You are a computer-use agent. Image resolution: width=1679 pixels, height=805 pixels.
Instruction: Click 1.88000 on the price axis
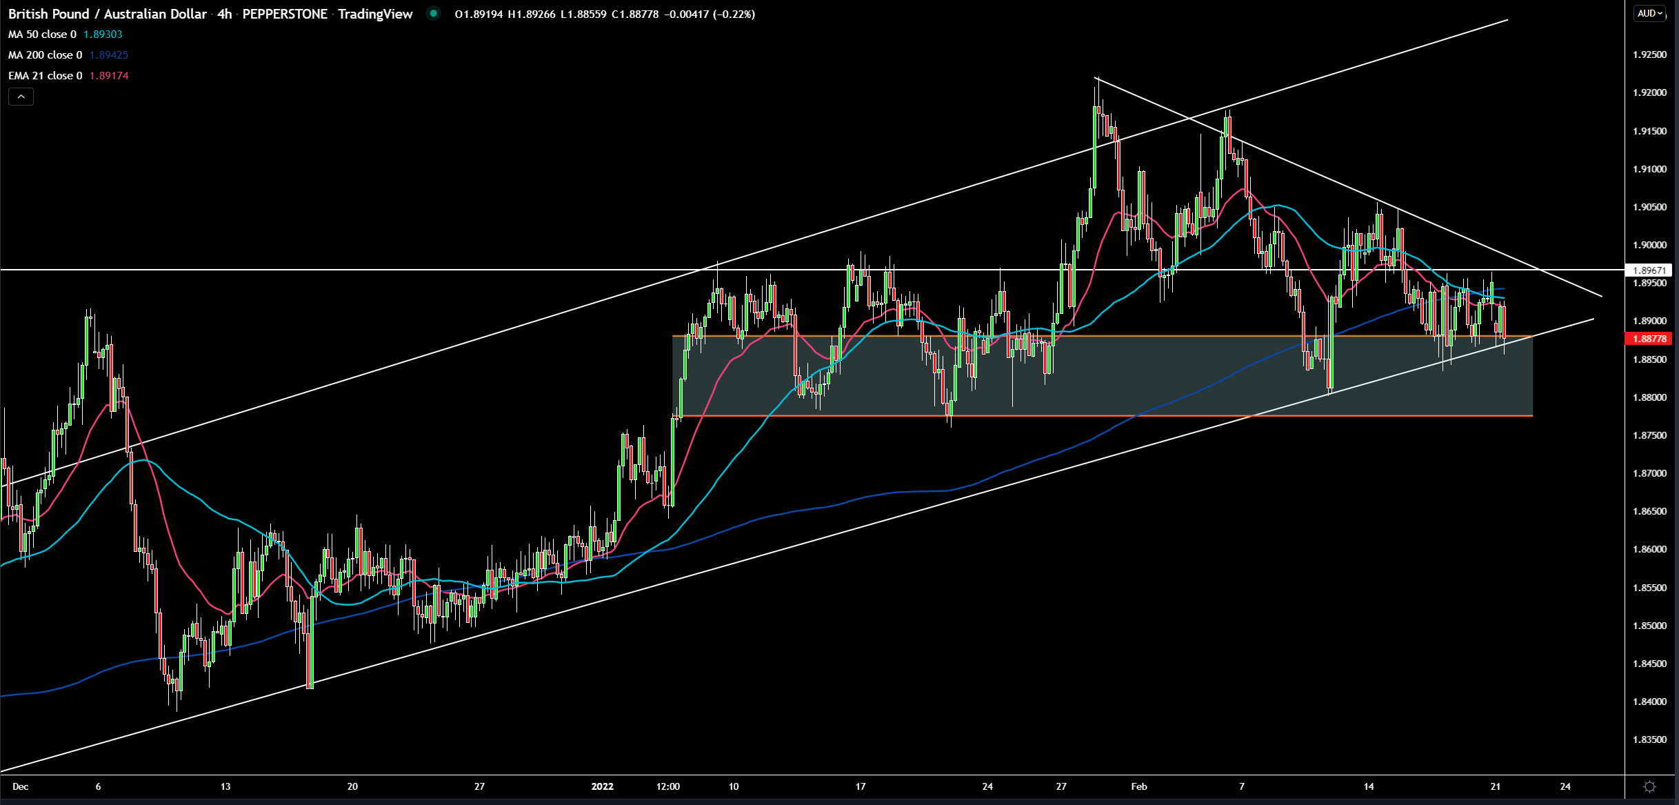[1650, 397]
